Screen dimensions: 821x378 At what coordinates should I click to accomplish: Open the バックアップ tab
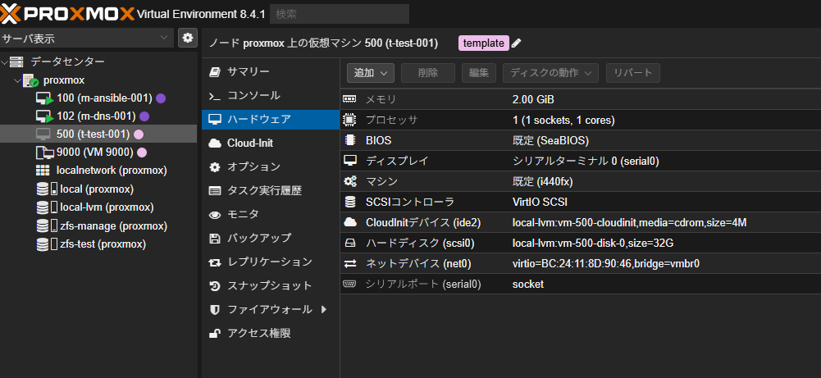271,238
